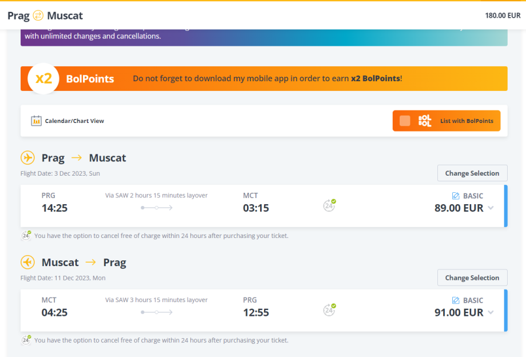Click the 24-hour icon in the outbound flight row
The height and width of the screenshot is (357, 526).
tap(329, 205)
